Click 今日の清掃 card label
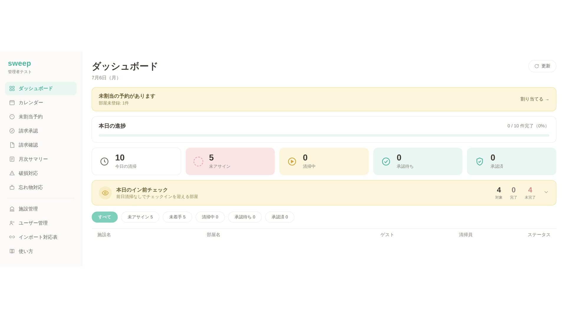The width and height of the screenshot is (566, 318). (126, 166)
